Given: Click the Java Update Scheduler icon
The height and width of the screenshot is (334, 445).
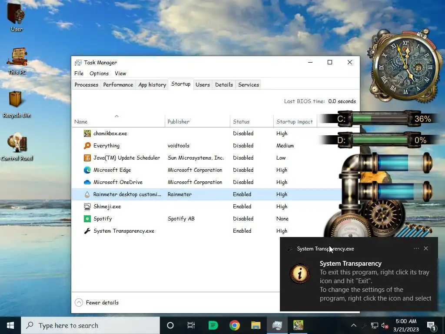Looking at the screenshot, I should [87, 157].
